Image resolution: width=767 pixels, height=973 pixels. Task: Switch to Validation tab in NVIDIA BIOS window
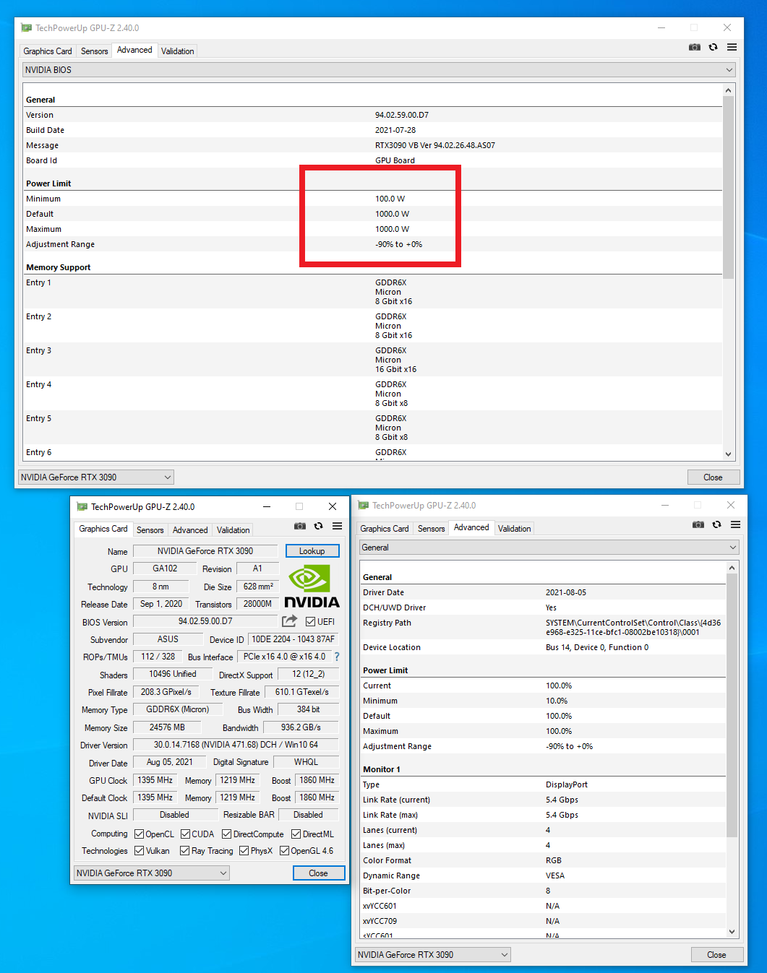coord(177,51)
